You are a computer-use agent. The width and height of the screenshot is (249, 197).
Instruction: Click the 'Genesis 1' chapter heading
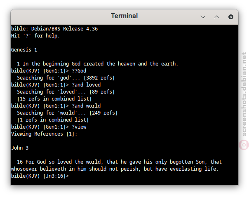pyautogui.click(x=24, y=50)
